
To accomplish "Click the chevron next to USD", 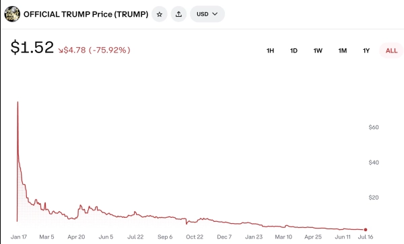I will [x=215, y=14].
